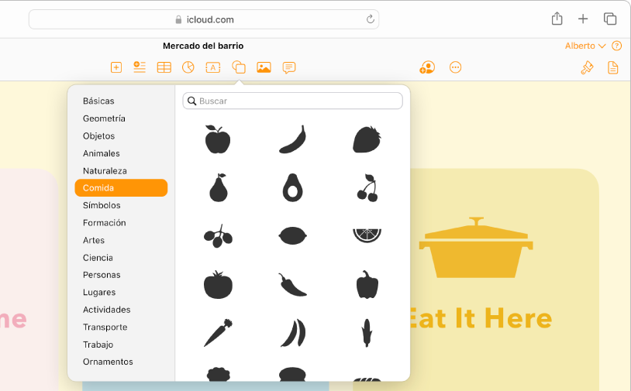631x391 pixels.
Task: Click the help question mark button
Action: pyautogui.click(x=616, y=46)
